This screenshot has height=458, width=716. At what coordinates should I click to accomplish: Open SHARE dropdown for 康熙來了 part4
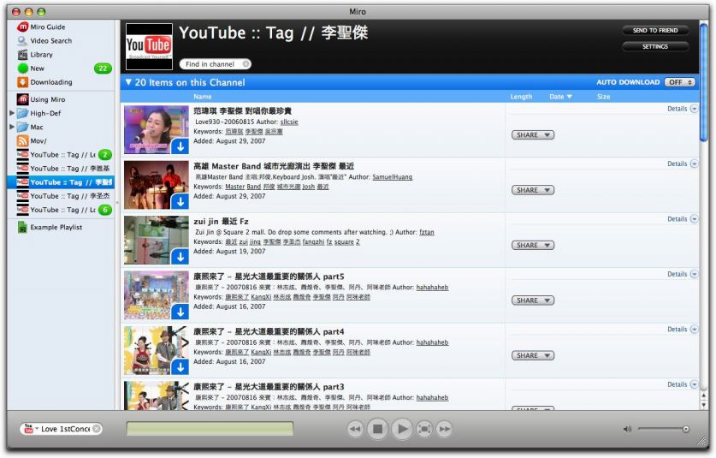pos(533,355)
